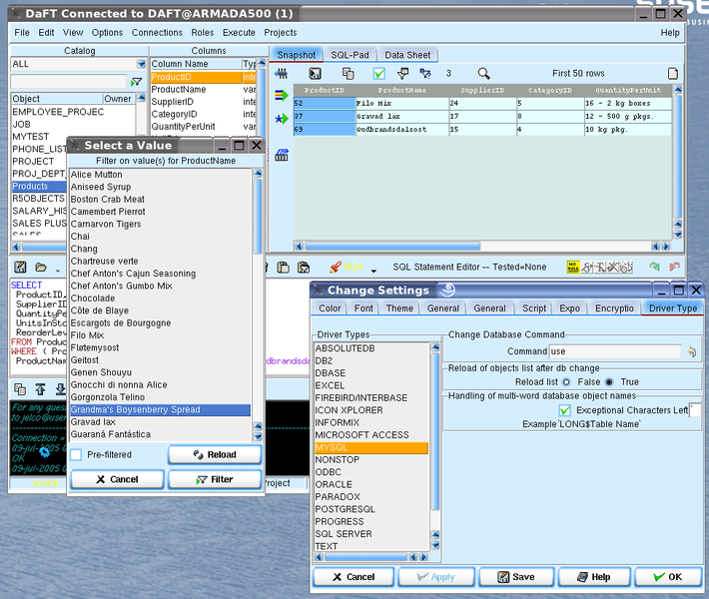
Task: Switch to the SQL-Pad tab
Action: 350,55
